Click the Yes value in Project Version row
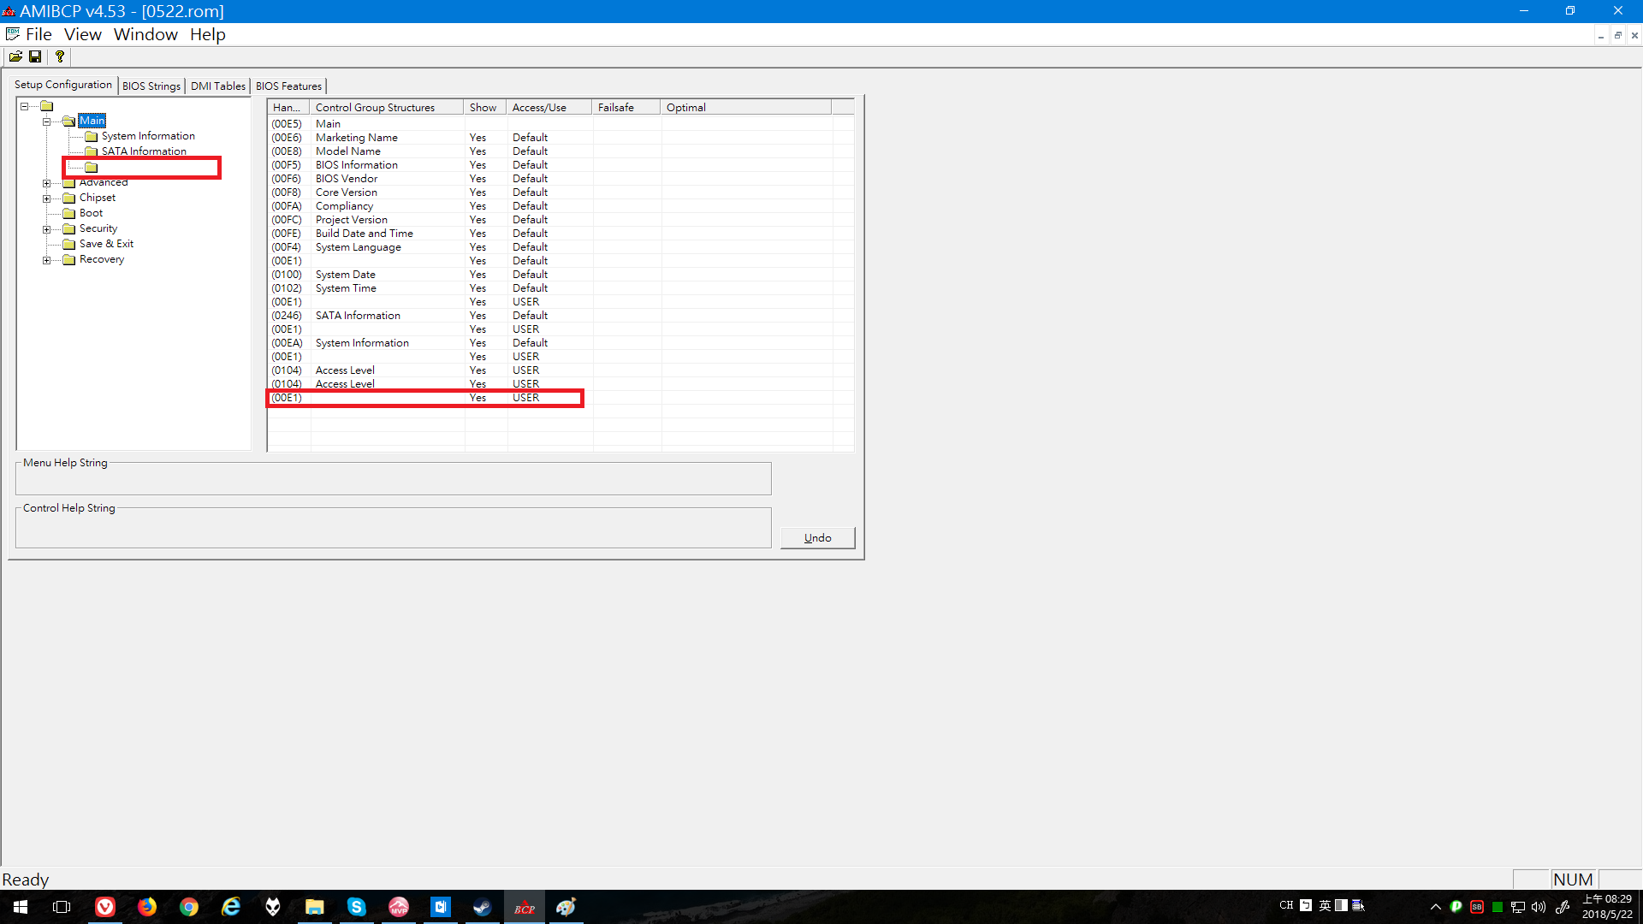Image resolution: width=1643 pixels, height=924 pixels. (x=477, y=220)
